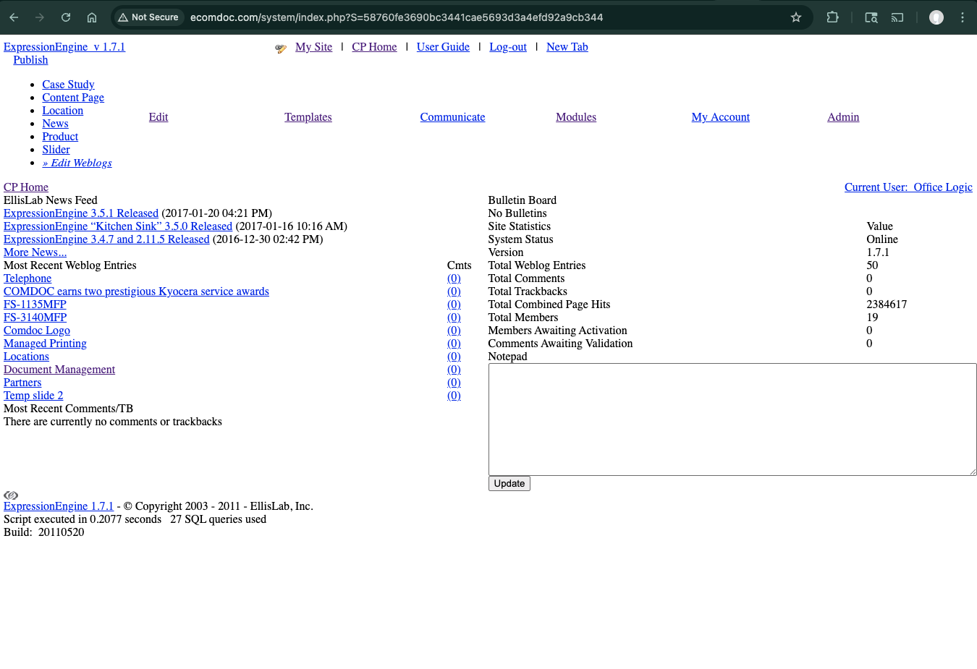Click inside the Notepad text area
Image resolution: width=977 pixels, height=669 pixels.
pyautogui.click(x=732, y=418)
